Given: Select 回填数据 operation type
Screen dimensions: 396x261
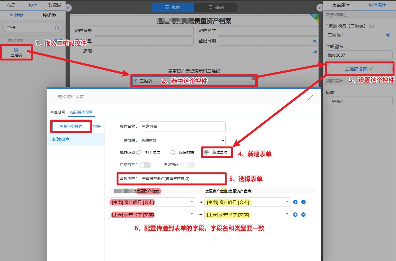Looking at the screenshot, I should tap(173, 152).
